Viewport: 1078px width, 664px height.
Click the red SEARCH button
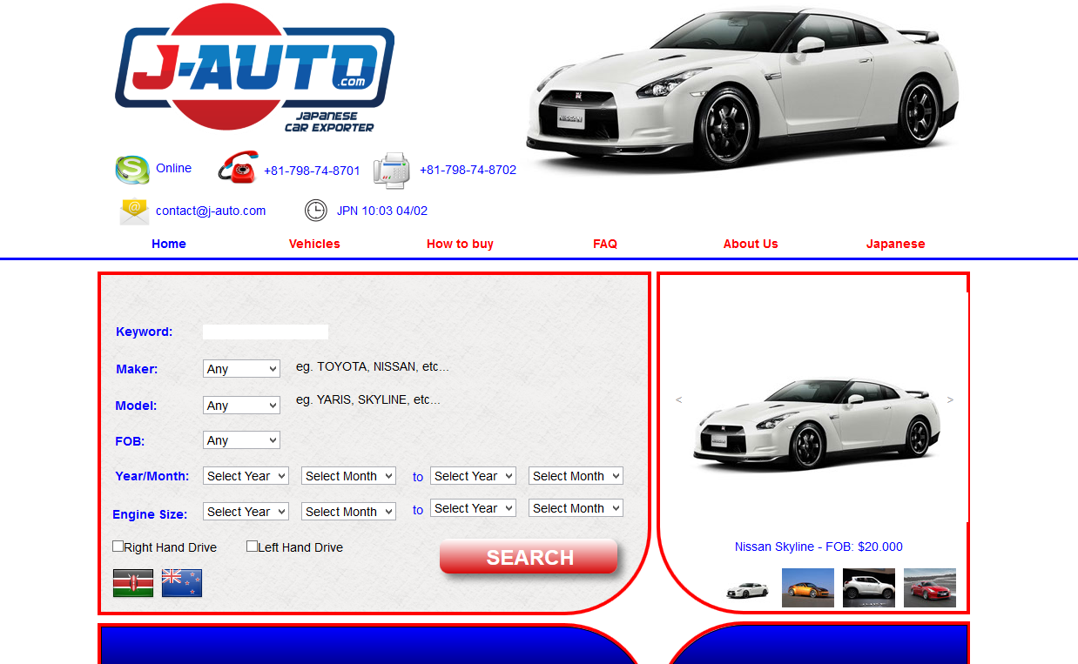coord(529,557)
